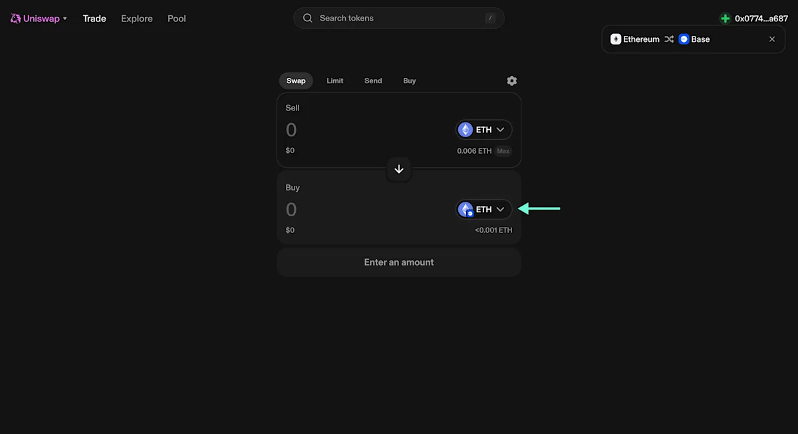
Task: Click the Enter an amount button
Action: coord(399,262)
